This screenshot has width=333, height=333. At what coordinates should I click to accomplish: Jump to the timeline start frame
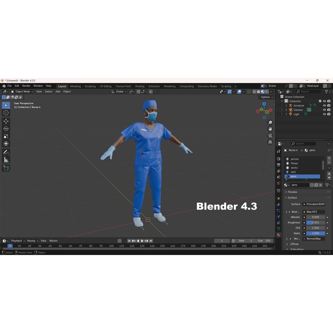coord(129,241)
